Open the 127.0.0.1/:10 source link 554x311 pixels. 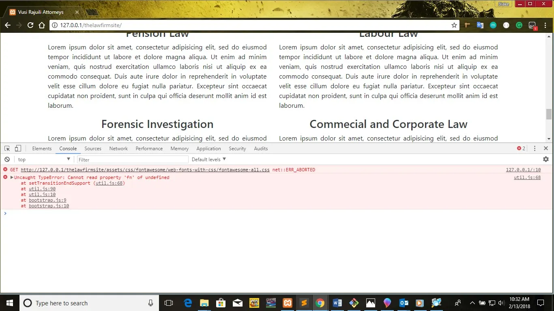[x=523, y=170]
